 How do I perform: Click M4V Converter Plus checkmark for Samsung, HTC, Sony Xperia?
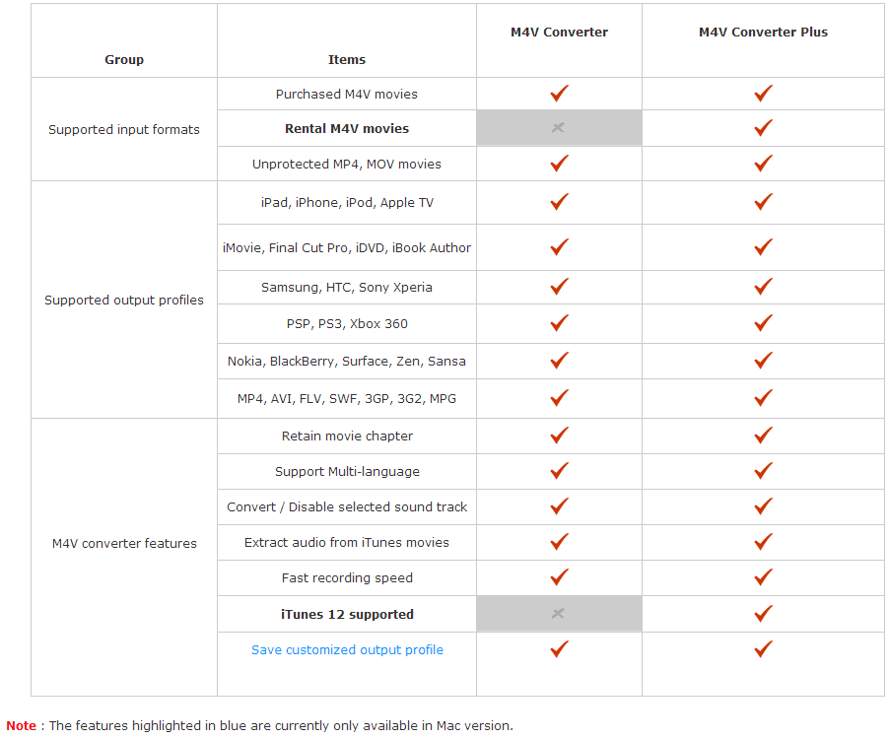click(x=763, y=287)
